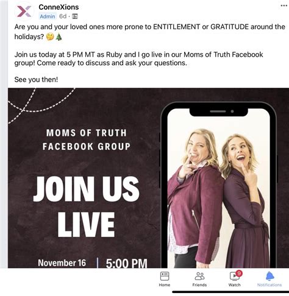
Task: Open the ConneXions profile logo
Action: (24, 12)
